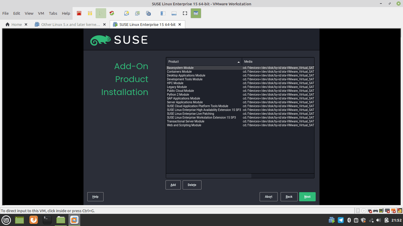Click the network connection tray icon
Image resolution: width=403 pixels, height=226 pixels.
coord(371,220)
